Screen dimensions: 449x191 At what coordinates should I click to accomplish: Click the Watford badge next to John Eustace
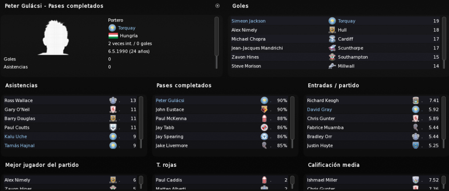(x=264, y=110)
